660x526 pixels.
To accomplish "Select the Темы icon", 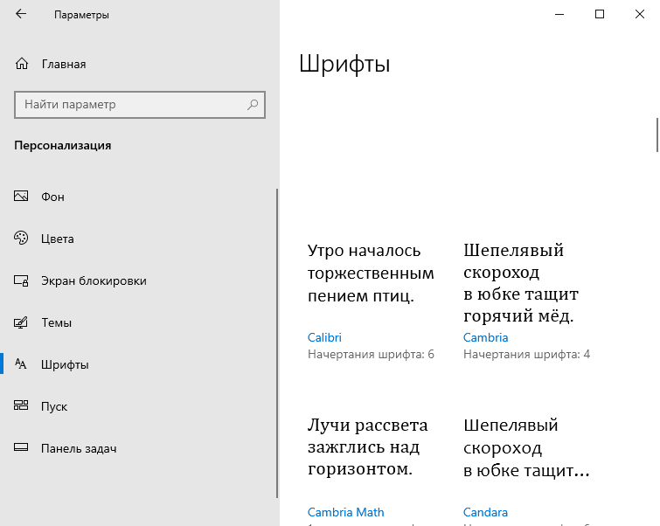I will pos(21,322).
